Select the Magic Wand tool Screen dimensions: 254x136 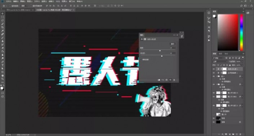tap(3, 24)
